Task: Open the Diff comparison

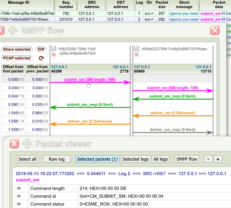Action: 41,49
